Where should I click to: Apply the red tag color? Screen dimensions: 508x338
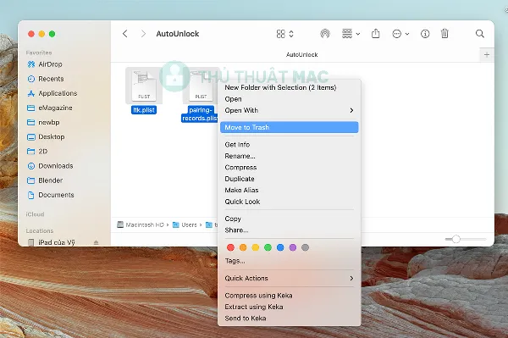(x=230, y=247)
